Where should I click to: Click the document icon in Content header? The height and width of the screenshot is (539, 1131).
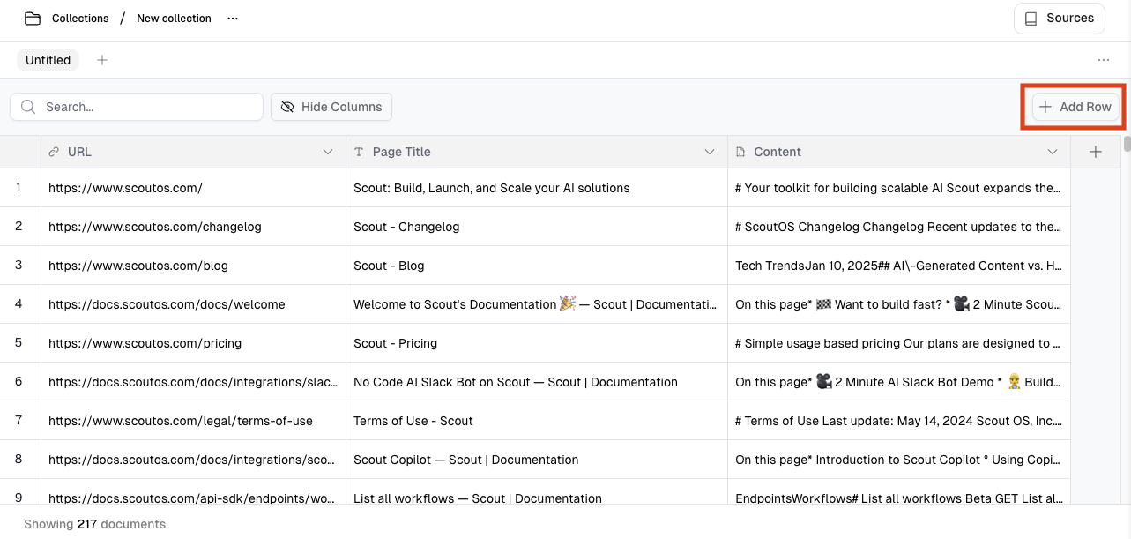point(740,152)
